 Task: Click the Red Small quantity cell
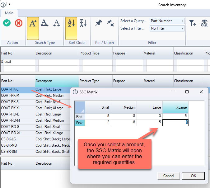(x=98, y=116)
